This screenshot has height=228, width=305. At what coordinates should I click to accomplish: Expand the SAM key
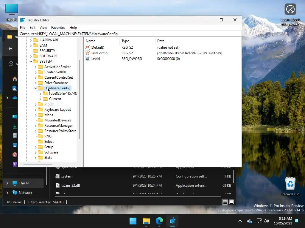click(31, 45)
